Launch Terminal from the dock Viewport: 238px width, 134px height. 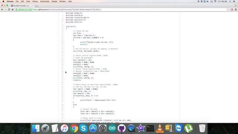point(150,128)
